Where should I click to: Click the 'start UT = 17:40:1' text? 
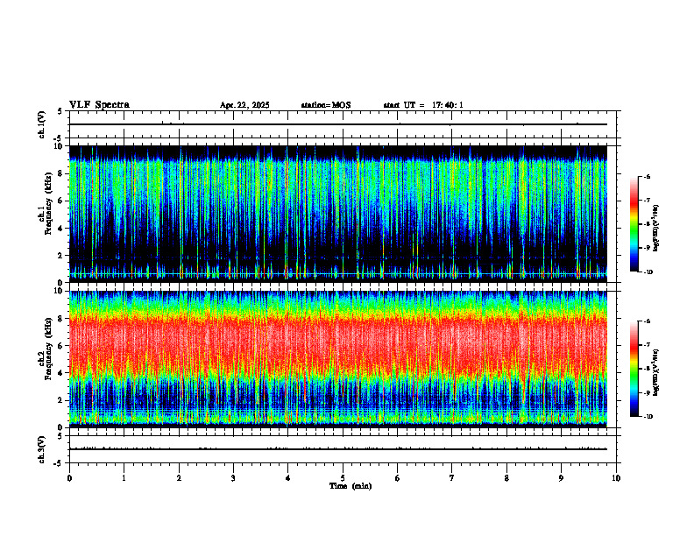pos(423,105)
